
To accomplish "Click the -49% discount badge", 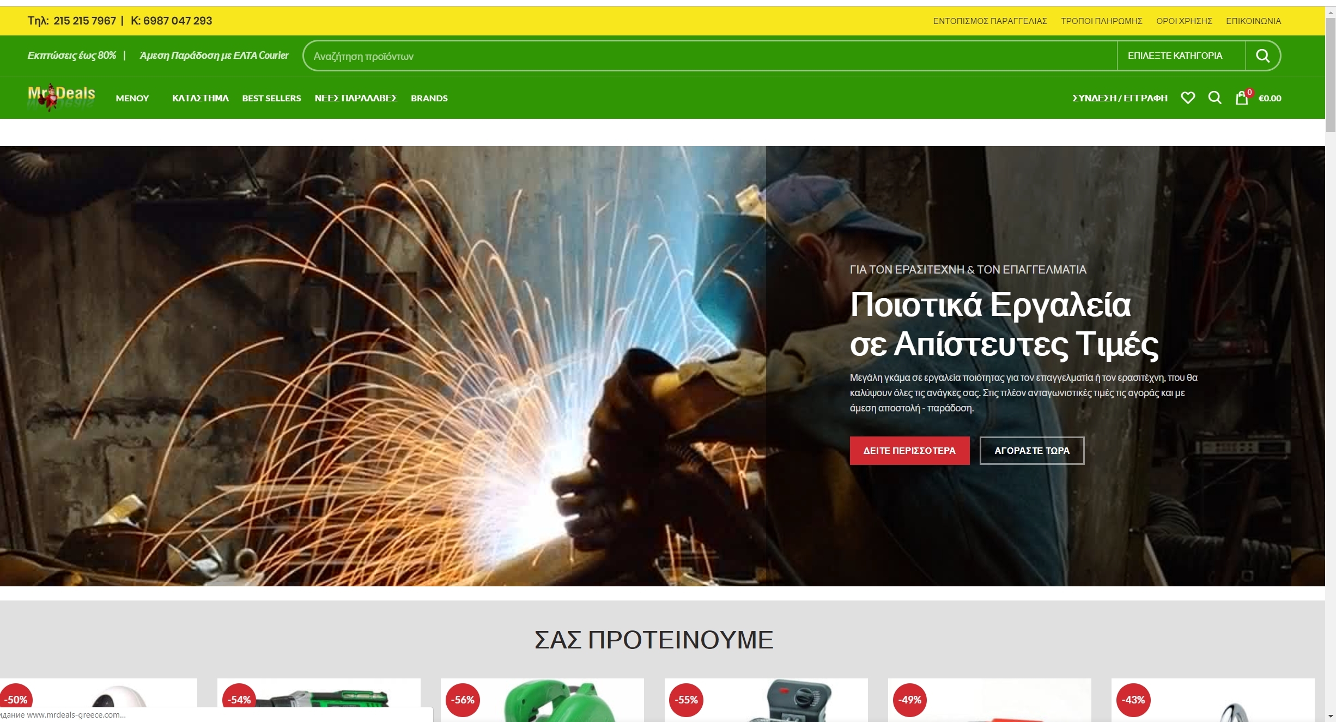I will [x=910, y=700].
